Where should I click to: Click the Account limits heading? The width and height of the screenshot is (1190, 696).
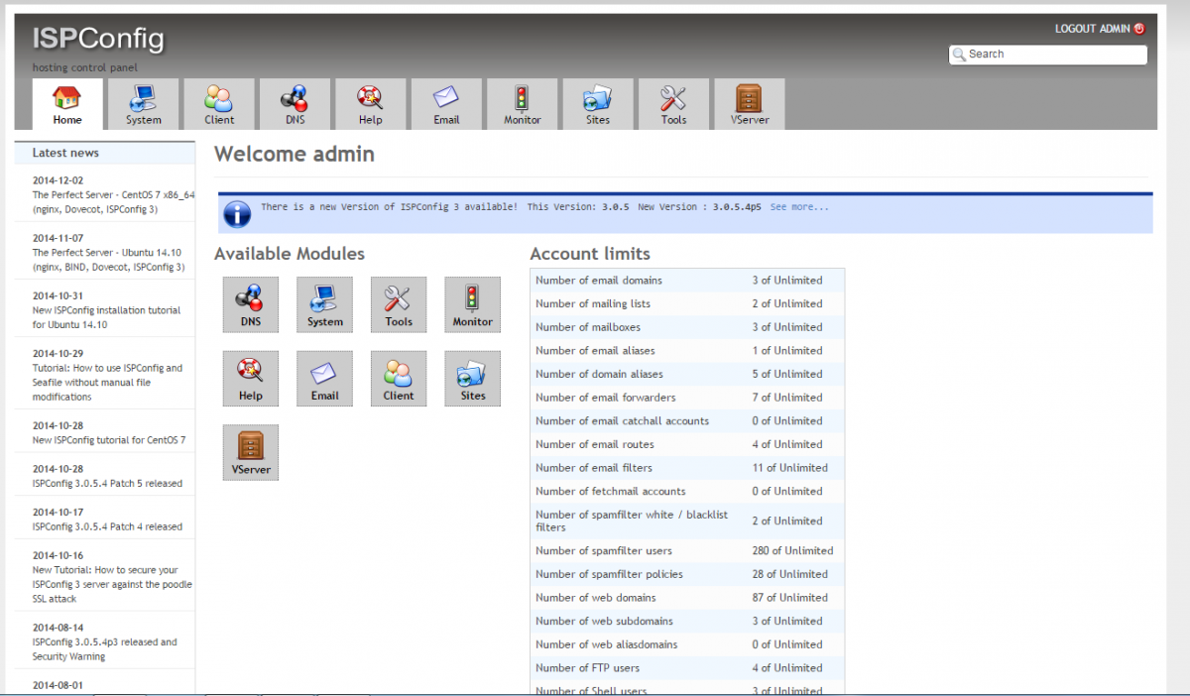tap(590, 254)
